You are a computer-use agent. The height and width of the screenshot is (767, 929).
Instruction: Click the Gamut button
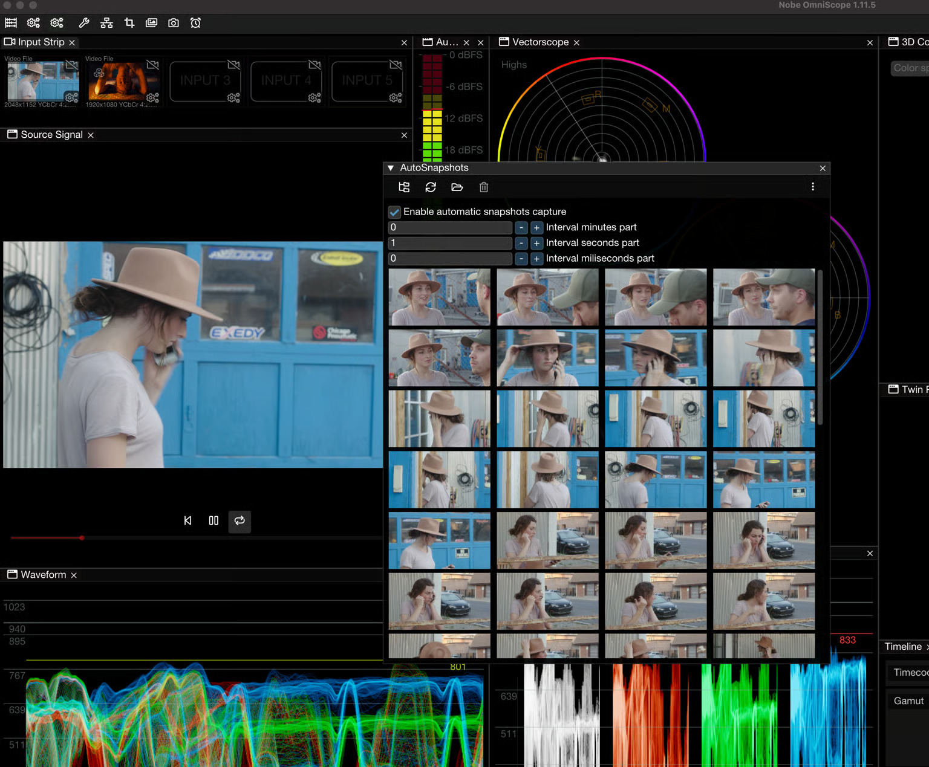pos(908,701)
